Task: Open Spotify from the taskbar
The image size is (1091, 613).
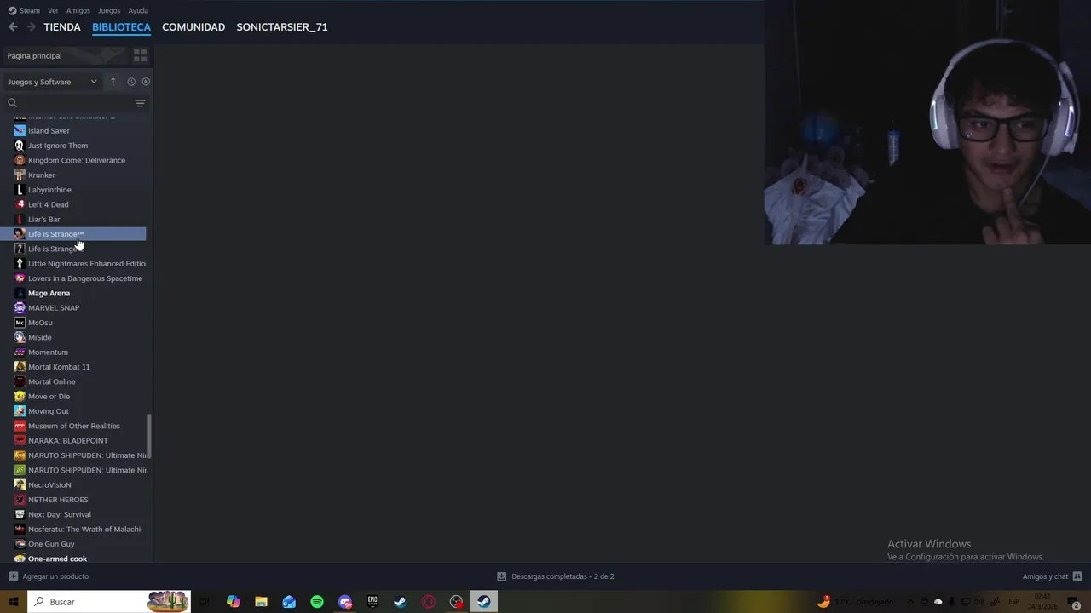Action: coord(317,602)
